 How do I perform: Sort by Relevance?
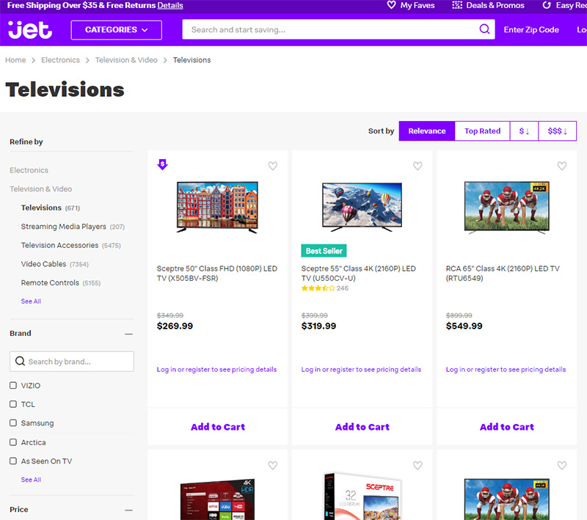tap(427, 131)
